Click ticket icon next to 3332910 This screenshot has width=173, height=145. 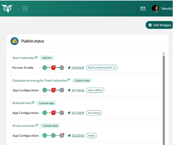pos(69,135)
